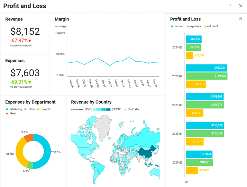The image size is (247, 187).
Task: Open the three-dot overflow menu
Action: tap(230, 6)
